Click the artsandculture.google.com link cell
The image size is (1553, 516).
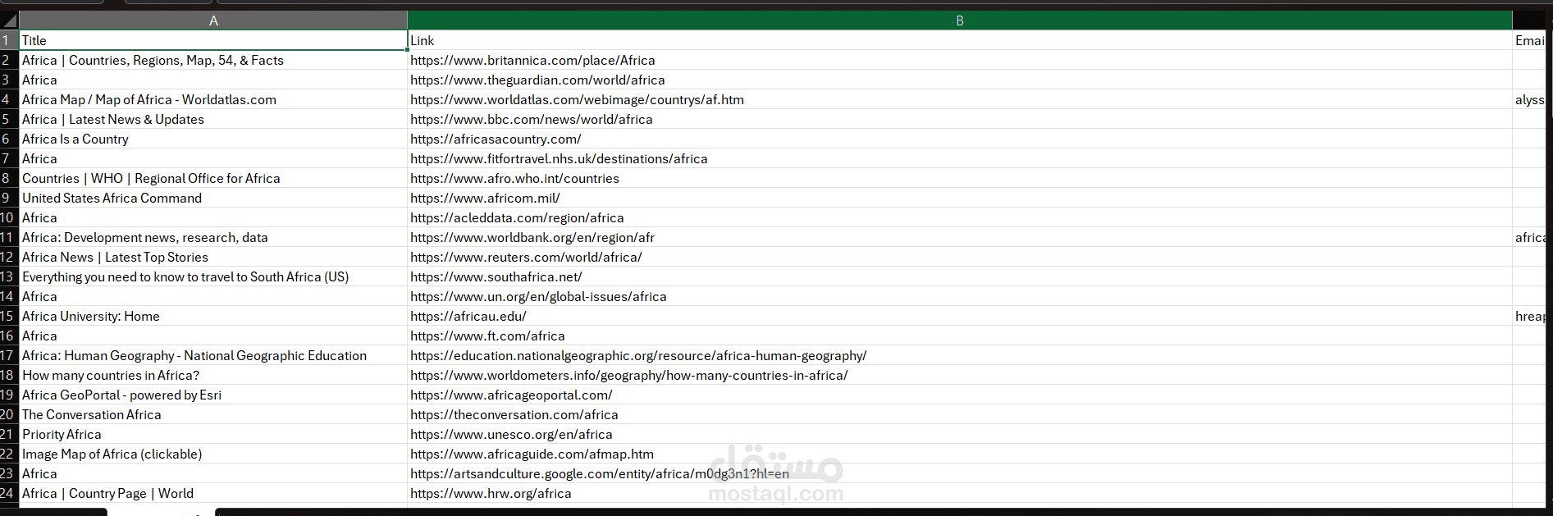coord(960,473)
